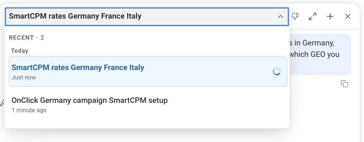Copy the message using the copy icon
This screenshot has width=364, height=142.
(344, 84)
